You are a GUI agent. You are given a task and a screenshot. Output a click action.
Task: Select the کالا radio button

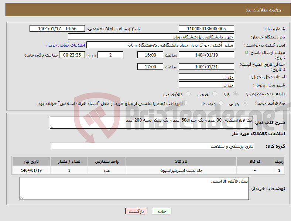point(235,94)
